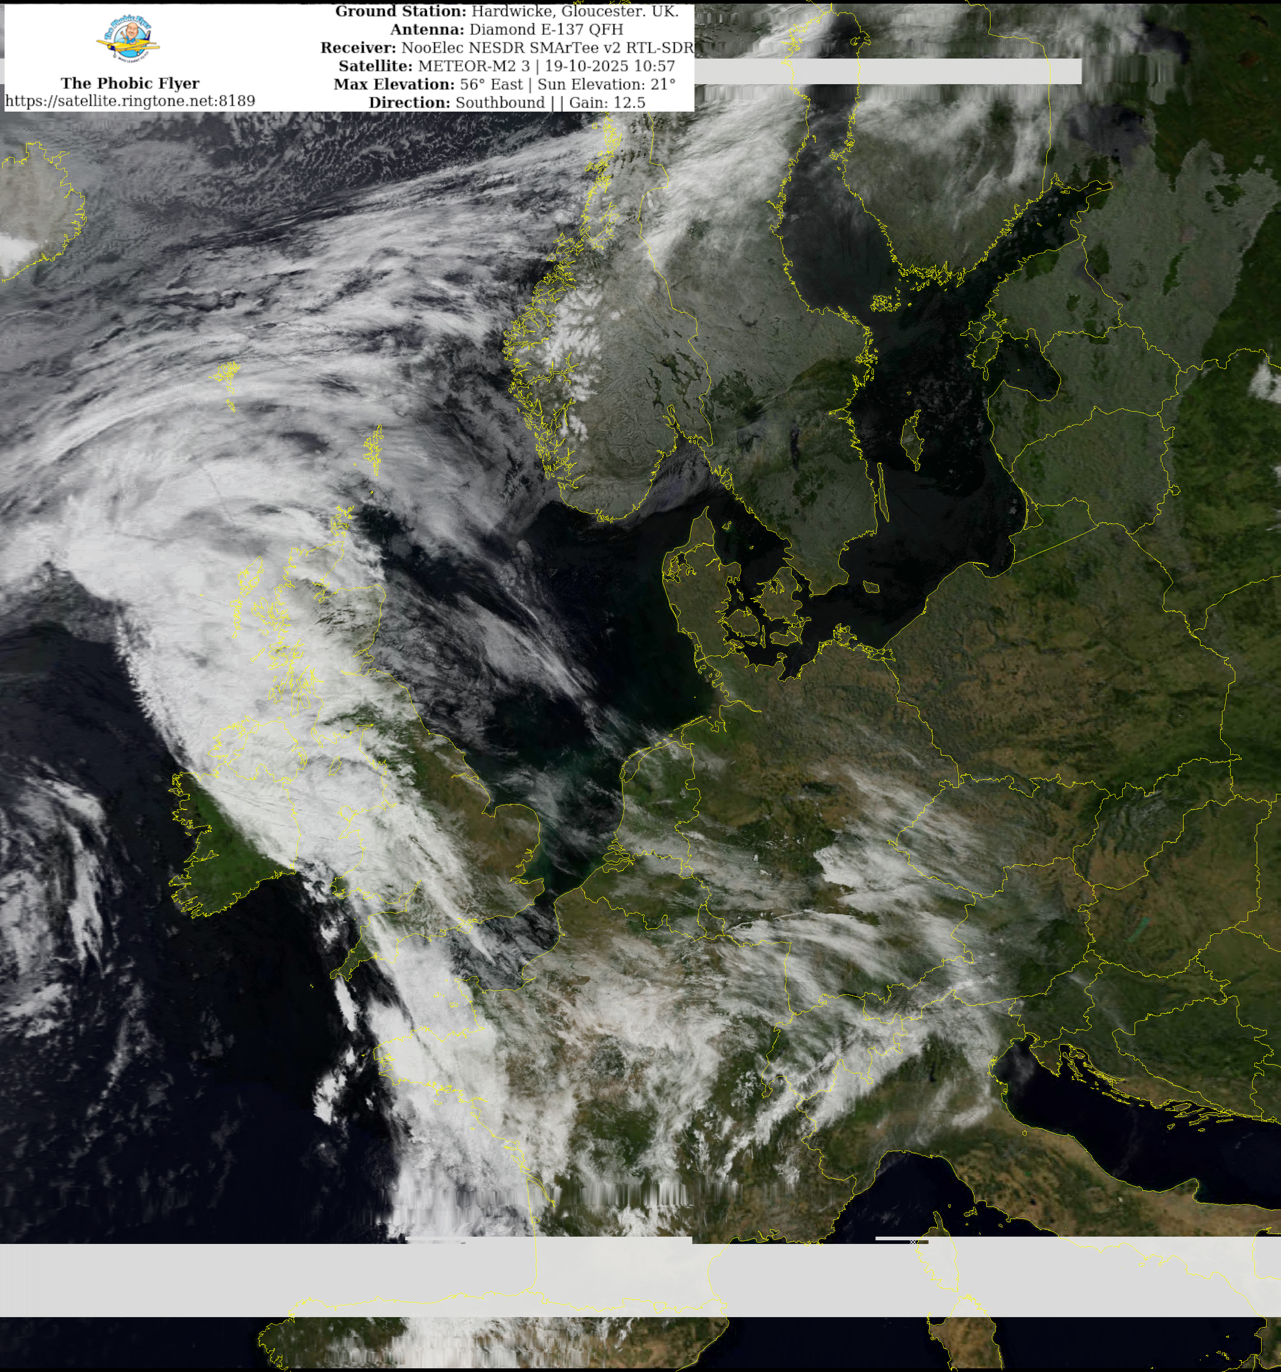This screenshot has width=1281, height=1372.
Task: Click the Satellite METEOR-M2 3 timestamp line
Action: tap(506, 66)
